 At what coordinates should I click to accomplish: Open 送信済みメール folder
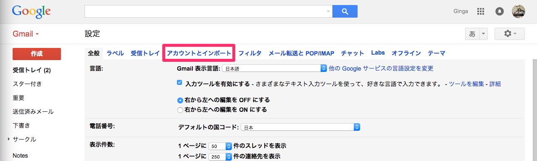[33, 112]
